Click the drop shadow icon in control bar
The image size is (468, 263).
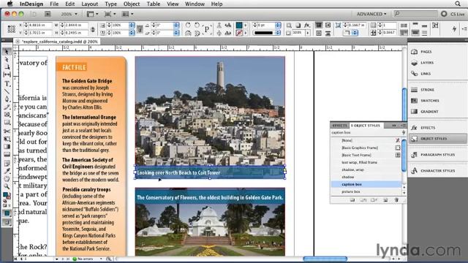298,26
